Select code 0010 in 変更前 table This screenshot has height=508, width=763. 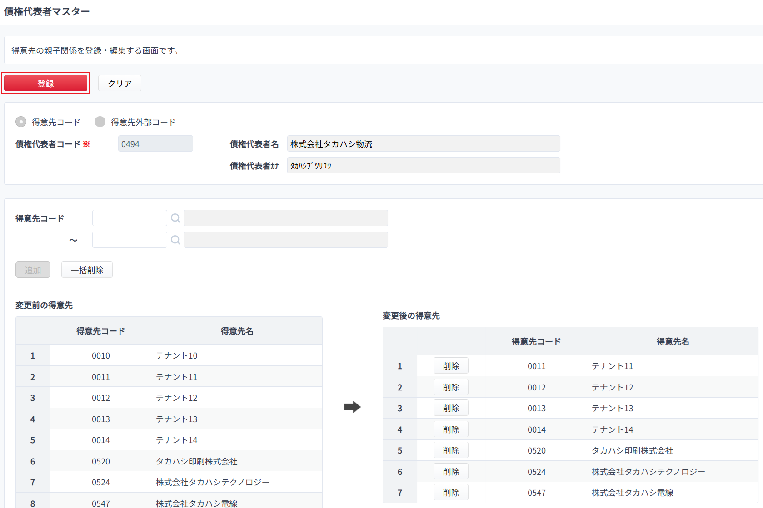coord(101,355)
